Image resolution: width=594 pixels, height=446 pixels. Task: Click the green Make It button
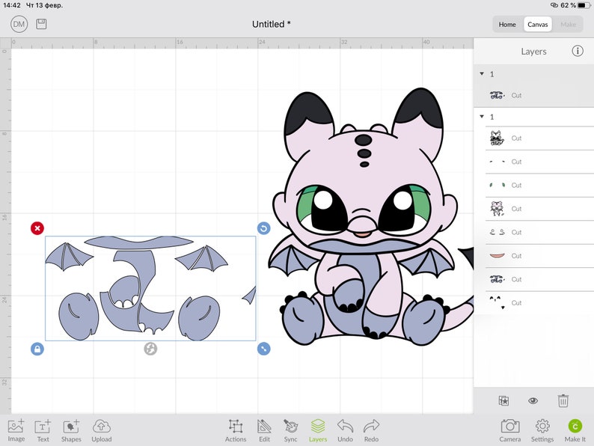(575, 431)
